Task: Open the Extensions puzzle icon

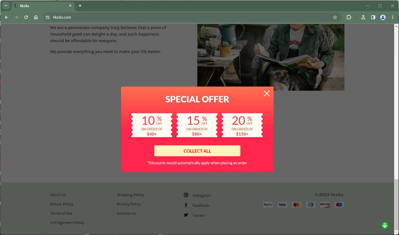Action: point(349,17)
